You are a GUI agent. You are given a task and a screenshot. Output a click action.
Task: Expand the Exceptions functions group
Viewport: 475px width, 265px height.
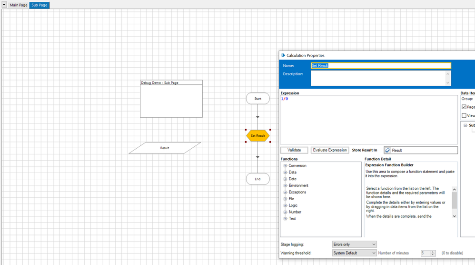coord(285,192)
